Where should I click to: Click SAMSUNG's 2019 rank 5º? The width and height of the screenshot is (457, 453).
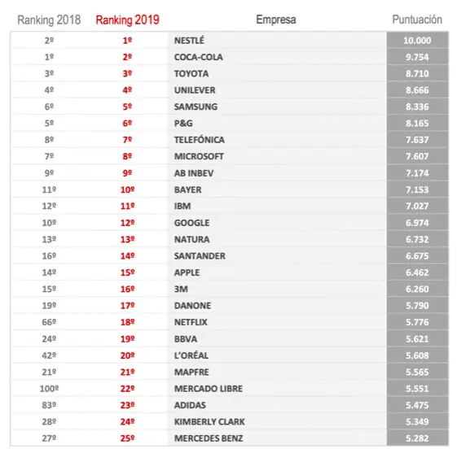127,107
